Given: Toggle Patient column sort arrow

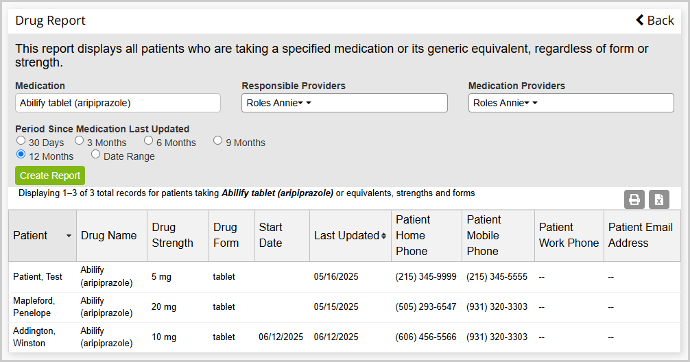Looking at the screenshot, I should click(69, 236).
